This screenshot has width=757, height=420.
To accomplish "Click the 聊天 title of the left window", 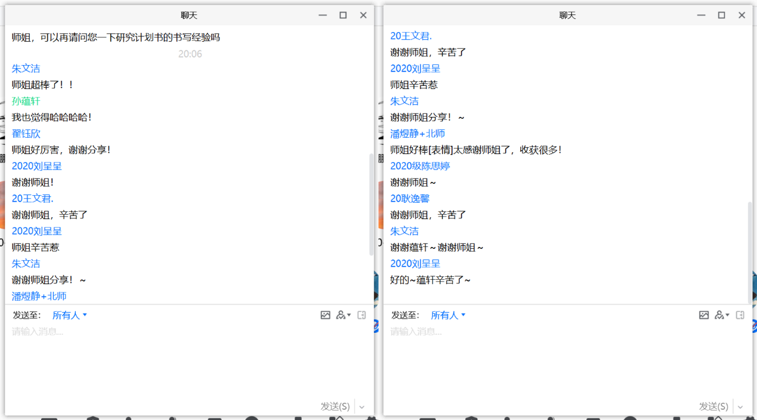I will pyautogui.click(x=189, y=16).
